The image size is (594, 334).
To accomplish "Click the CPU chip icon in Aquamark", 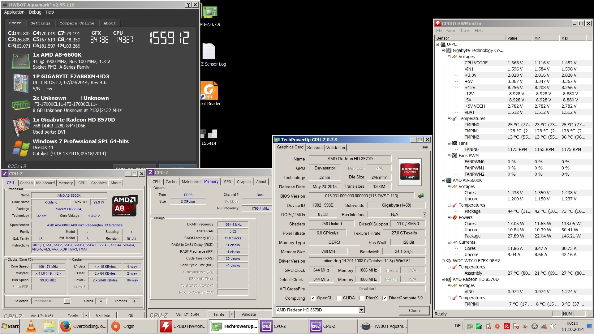I will coord(21,61).
